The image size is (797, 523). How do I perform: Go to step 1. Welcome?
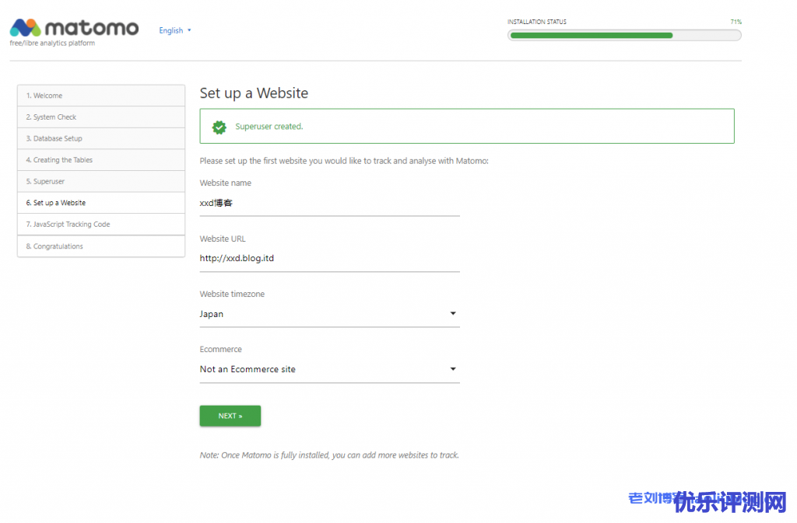101,96
